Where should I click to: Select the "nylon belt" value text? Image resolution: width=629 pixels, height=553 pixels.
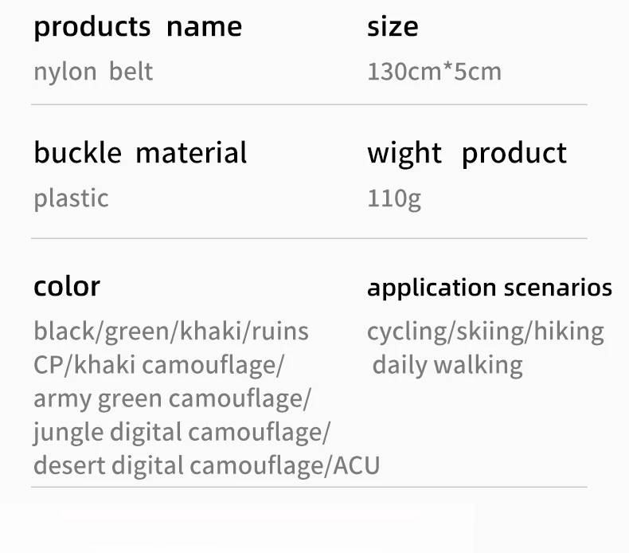pyautogui.click(x=92, y=72)
